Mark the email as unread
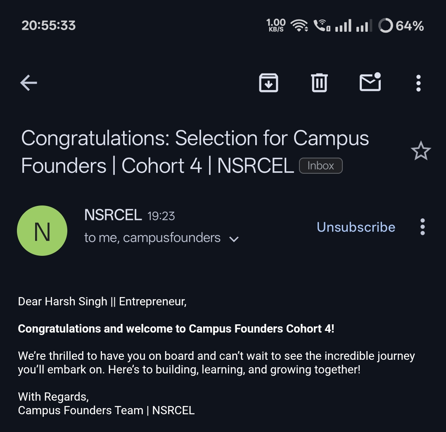Viewport: 446px width, 432px height. click(x=370, y=82)
